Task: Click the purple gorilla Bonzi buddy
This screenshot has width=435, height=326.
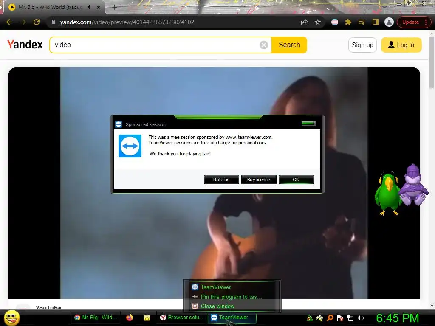Action: click(413, 185)
